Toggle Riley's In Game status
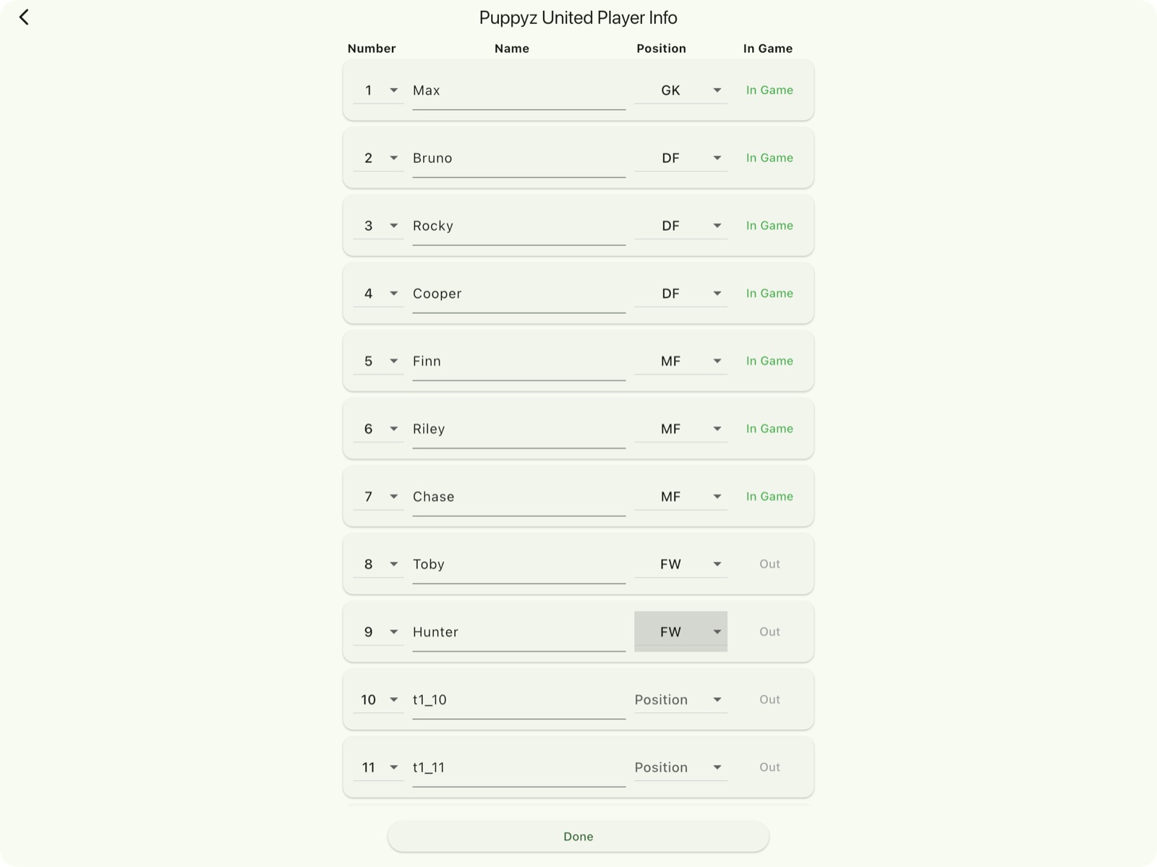The height and width of the screenshot is (867, 1157). point(769,428)
